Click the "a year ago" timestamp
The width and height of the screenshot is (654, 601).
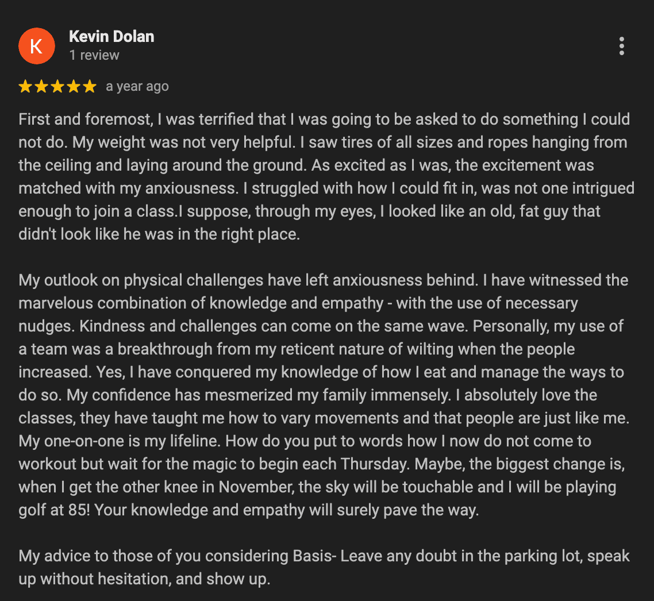pyautogui.click(x=137, y=87)
